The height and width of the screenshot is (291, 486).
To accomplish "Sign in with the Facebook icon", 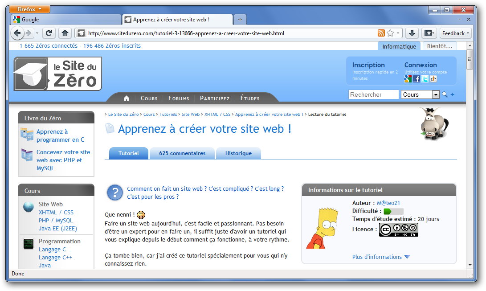I will (x=417, y=79).
